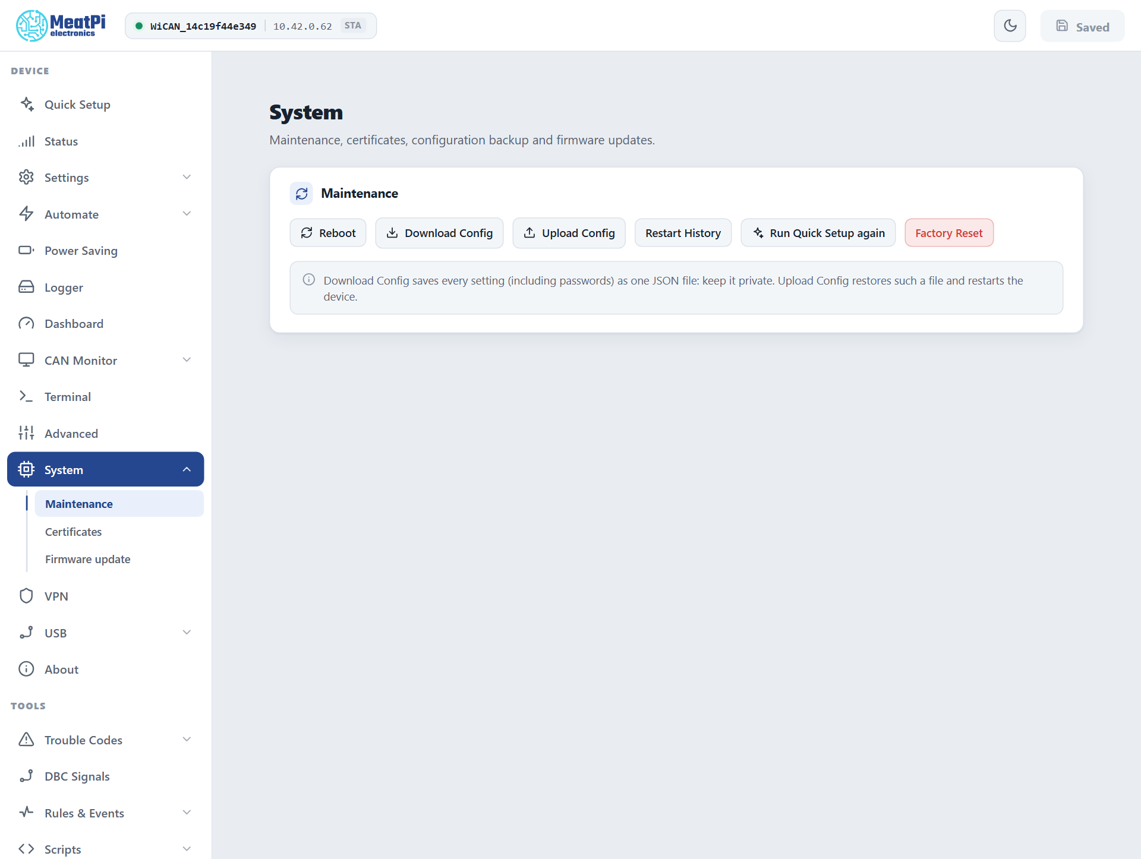Click the VPN shield icon
The image size is (1141, 859).
[27, 596]
